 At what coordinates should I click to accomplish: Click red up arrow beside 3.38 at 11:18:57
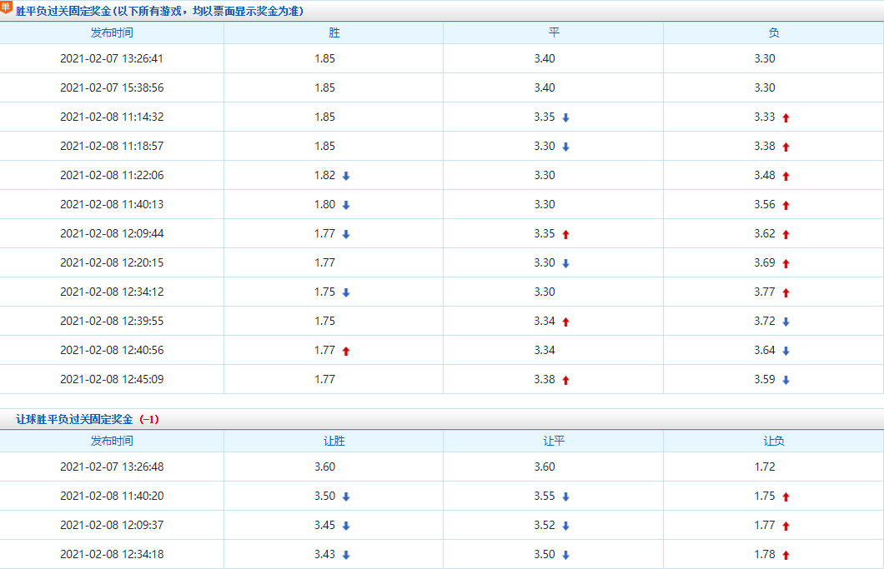786,147
